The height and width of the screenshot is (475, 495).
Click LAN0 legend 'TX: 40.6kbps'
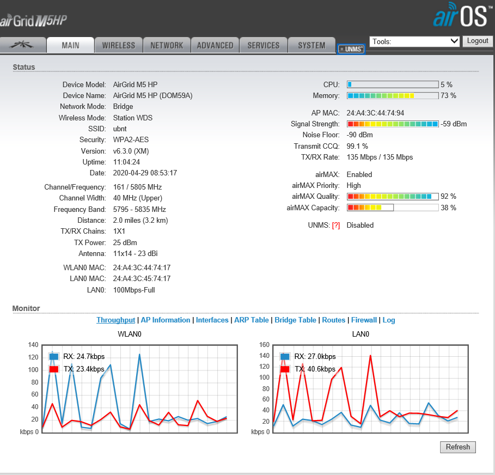tap(315, 369)
